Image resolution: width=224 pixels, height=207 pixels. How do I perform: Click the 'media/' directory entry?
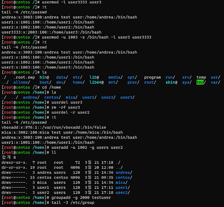pyautogui.click(x=116, y=77)
